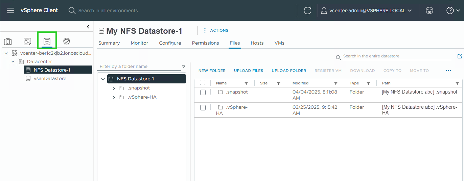The image size is (464, 181).
Task: Open the Summary tab
Action: tap(109, 43)
